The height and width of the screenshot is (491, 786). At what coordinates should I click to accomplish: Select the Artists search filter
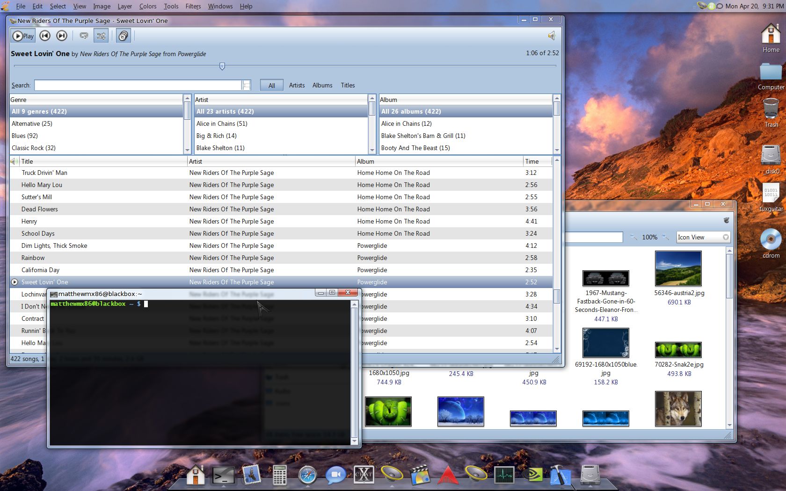[x=297, y=86]
